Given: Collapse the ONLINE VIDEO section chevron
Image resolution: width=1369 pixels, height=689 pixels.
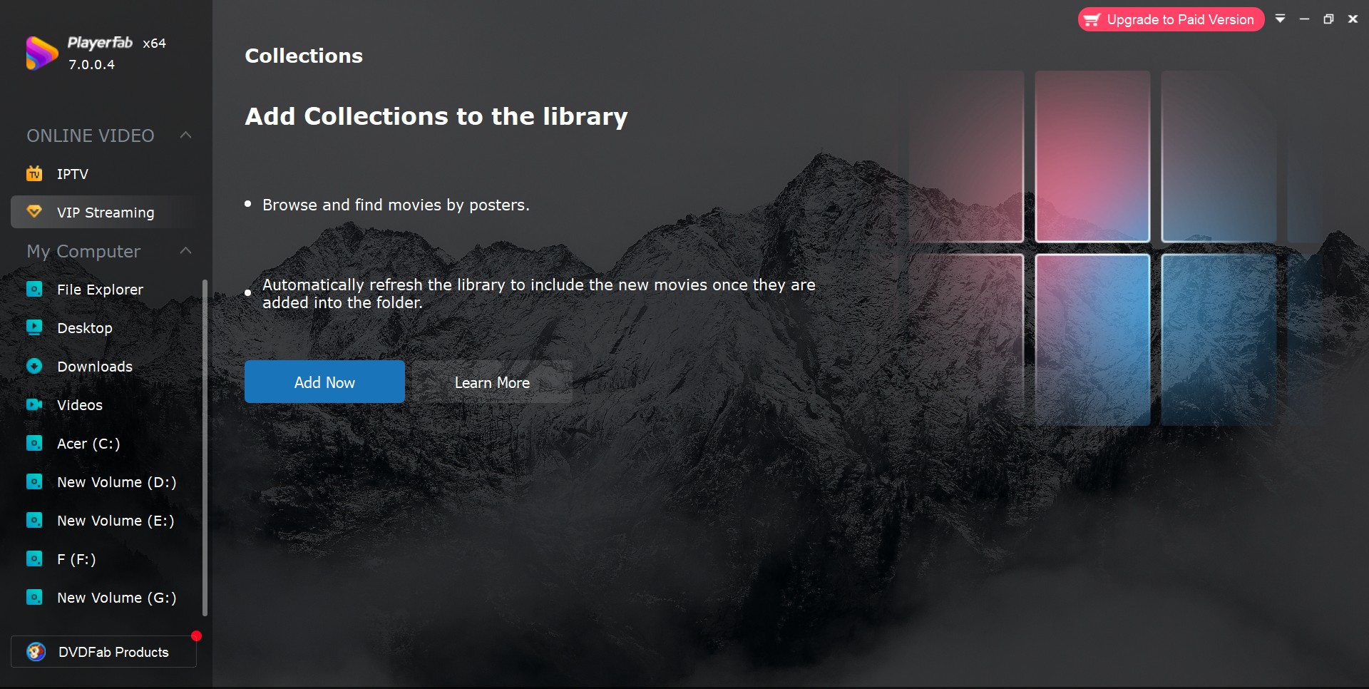Looking at the screenshot, I should click(186, 135).
